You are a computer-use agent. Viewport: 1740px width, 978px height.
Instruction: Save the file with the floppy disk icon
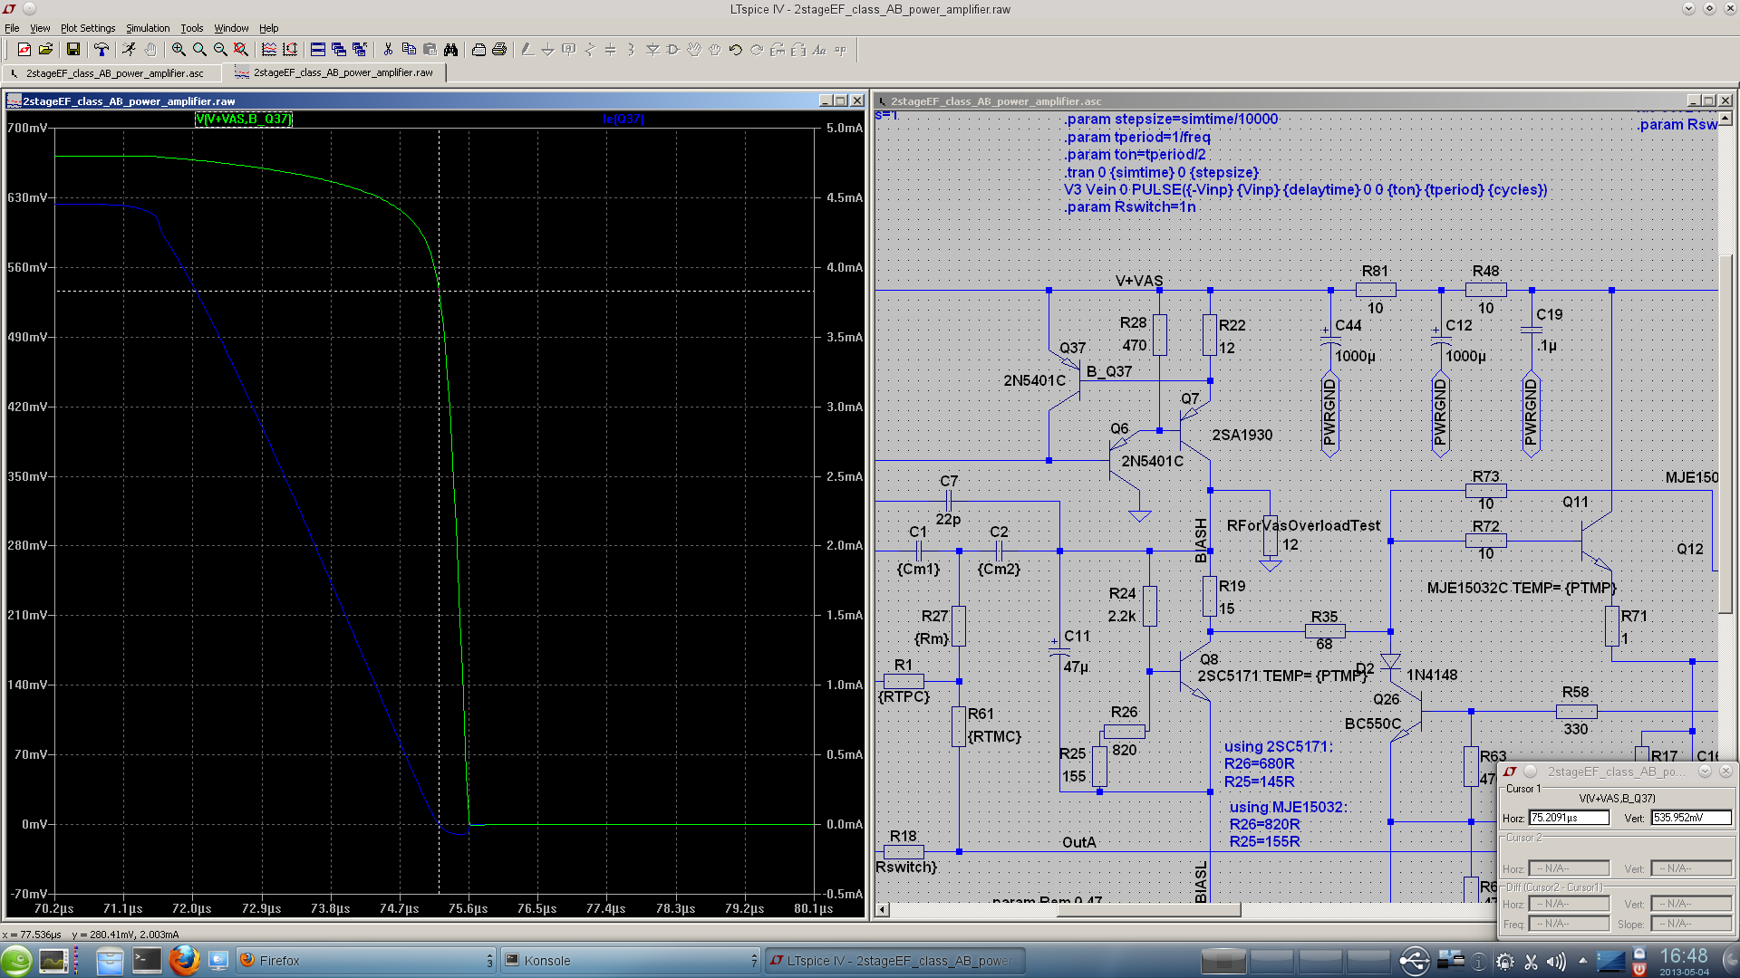[73, 50]
